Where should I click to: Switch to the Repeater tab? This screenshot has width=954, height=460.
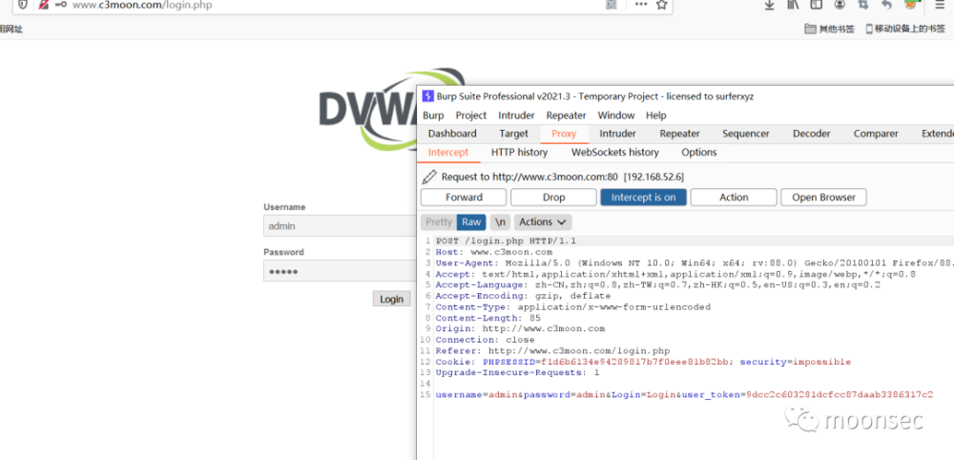click(679, 134)
